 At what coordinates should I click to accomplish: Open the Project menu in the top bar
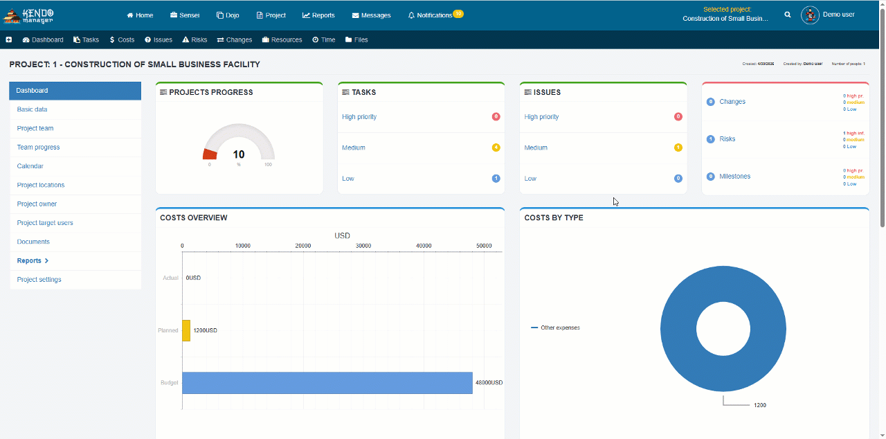(271, 15)
